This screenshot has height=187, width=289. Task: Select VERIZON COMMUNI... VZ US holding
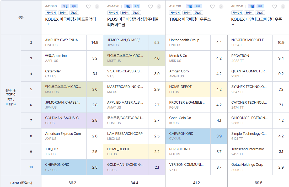(x=188, y=167)
